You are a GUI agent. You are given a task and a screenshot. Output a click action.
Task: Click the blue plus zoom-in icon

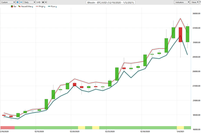18,2
